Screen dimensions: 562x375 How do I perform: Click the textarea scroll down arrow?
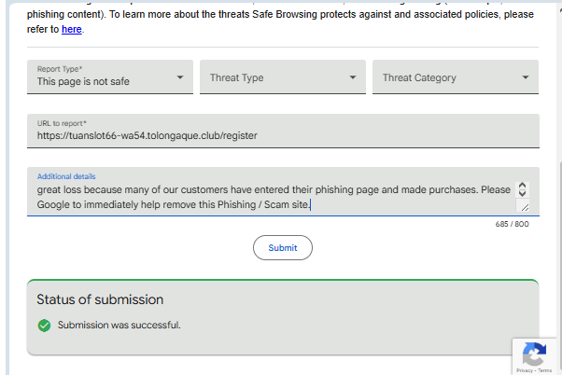(x=522, y=194)
